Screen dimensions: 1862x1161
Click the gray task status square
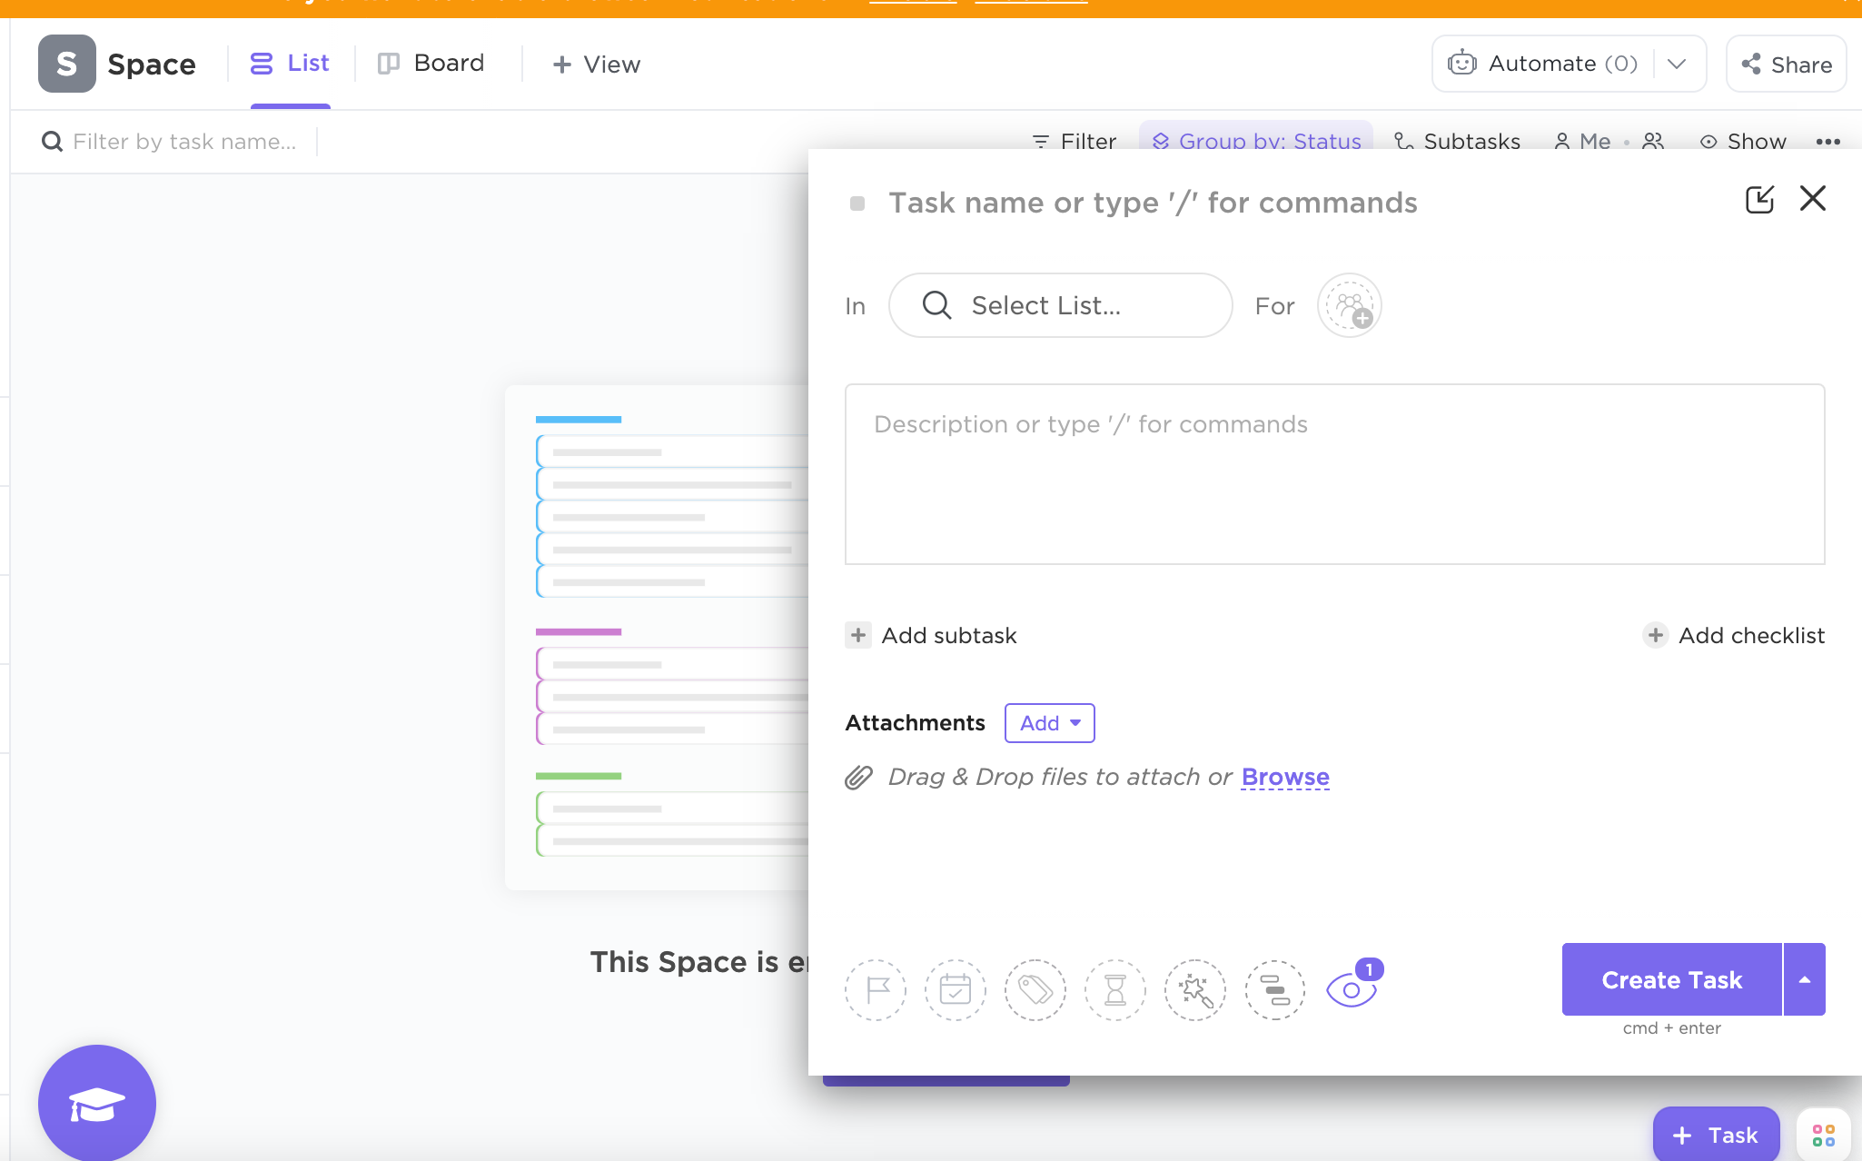click(x=857, y=203)
